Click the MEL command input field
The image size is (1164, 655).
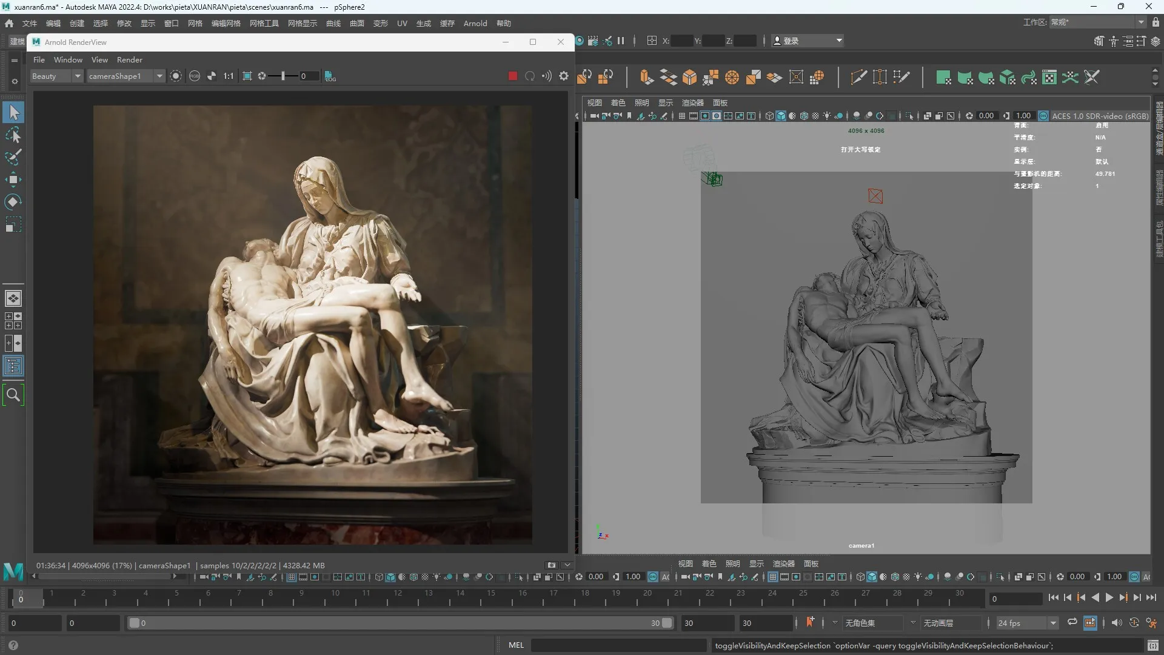(x=618, y=645)
